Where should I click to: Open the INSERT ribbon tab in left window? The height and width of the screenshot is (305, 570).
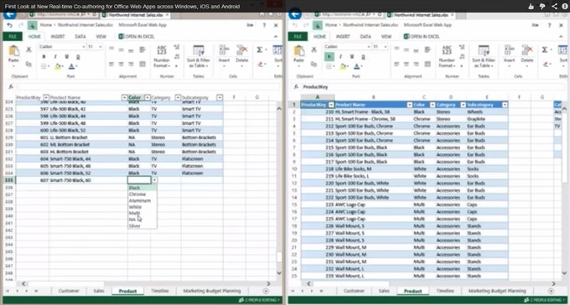(58, 37)
